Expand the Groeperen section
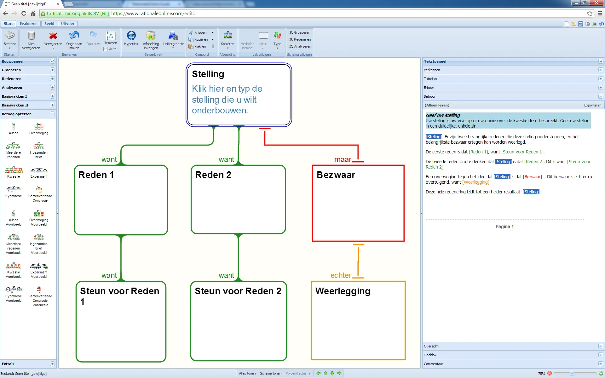Screen dimensions: 605x378 tap(52, 70)
